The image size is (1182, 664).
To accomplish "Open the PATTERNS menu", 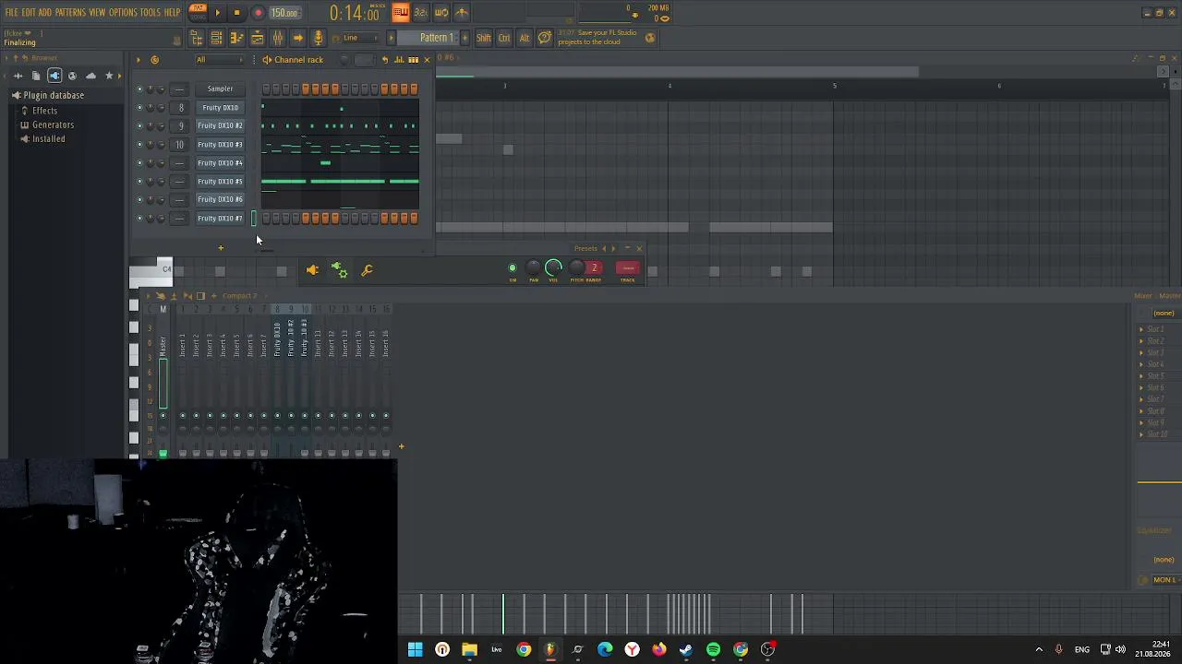I will pos(70,12).
